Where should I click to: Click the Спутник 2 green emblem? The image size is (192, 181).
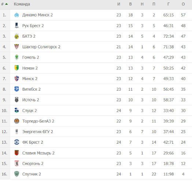pyautogui.click(x=16, y=174)
